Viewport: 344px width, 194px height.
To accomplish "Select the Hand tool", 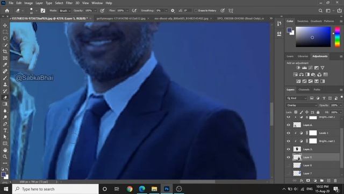I will point(5,150).
